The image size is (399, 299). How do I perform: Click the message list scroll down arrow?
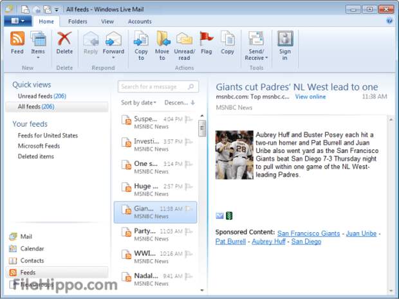202,290
